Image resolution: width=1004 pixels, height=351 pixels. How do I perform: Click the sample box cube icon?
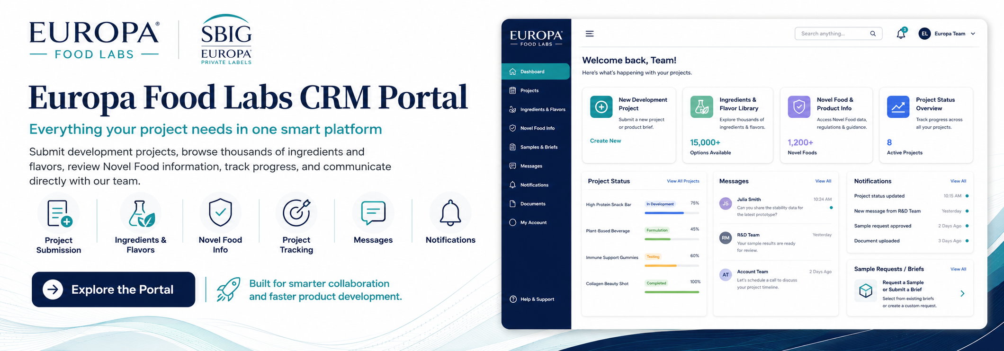tap(866, 290)
